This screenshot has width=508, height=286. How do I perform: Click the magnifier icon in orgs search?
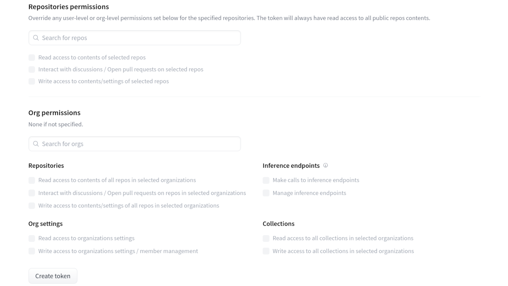point(36,144)
